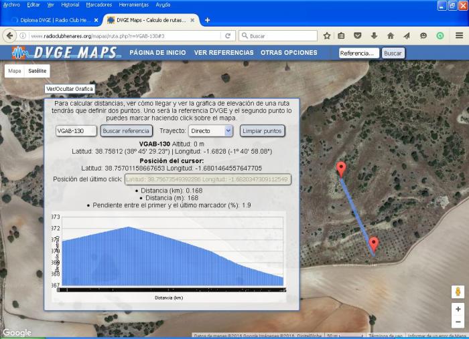Screen dimensions: 469x339
Task: Click the 'VGAB-130 Altitud: 0 m' heading
Action: (172, 144)
